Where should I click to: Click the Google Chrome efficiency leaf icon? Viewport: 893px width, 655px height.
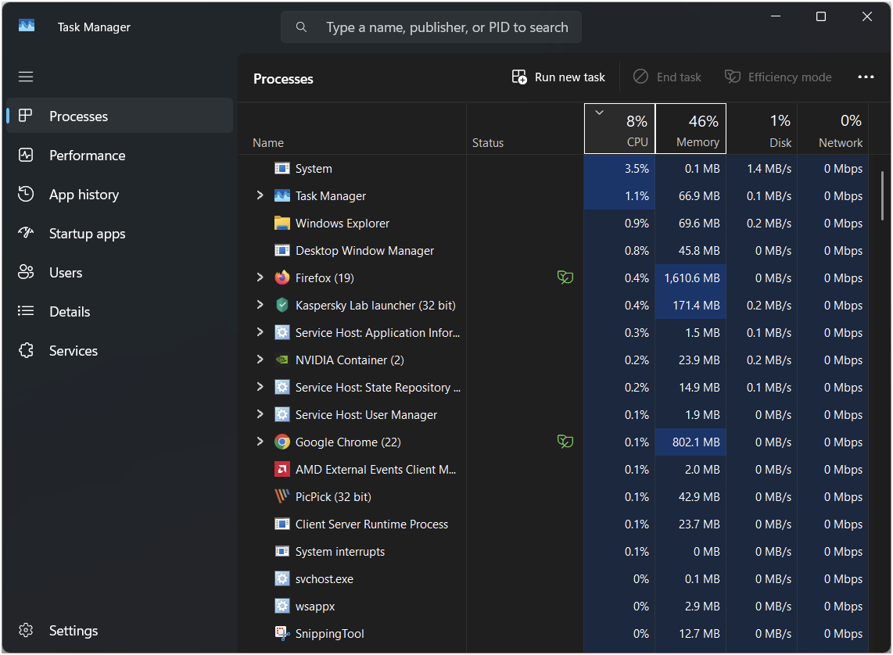(x=565, y=441)
